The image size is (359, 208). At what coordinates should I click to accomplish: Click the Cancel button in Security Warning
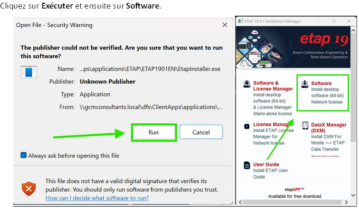(x=201, y=132)
